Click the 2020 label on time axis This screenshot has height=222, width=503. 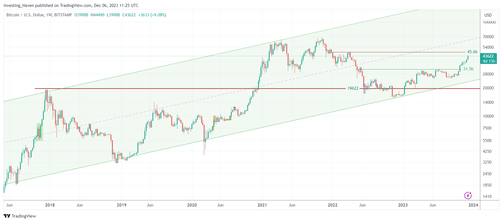[192, 205]
